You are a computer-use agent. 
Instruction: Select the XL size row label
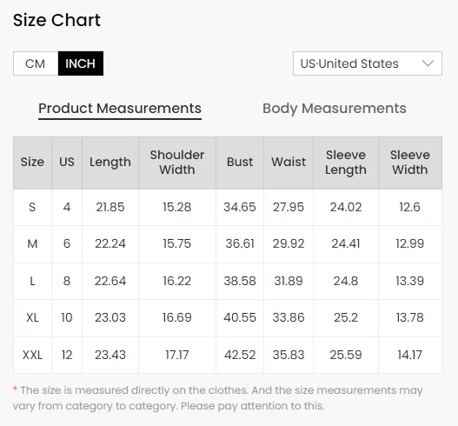pyautogui.click(x=32, y=317)
